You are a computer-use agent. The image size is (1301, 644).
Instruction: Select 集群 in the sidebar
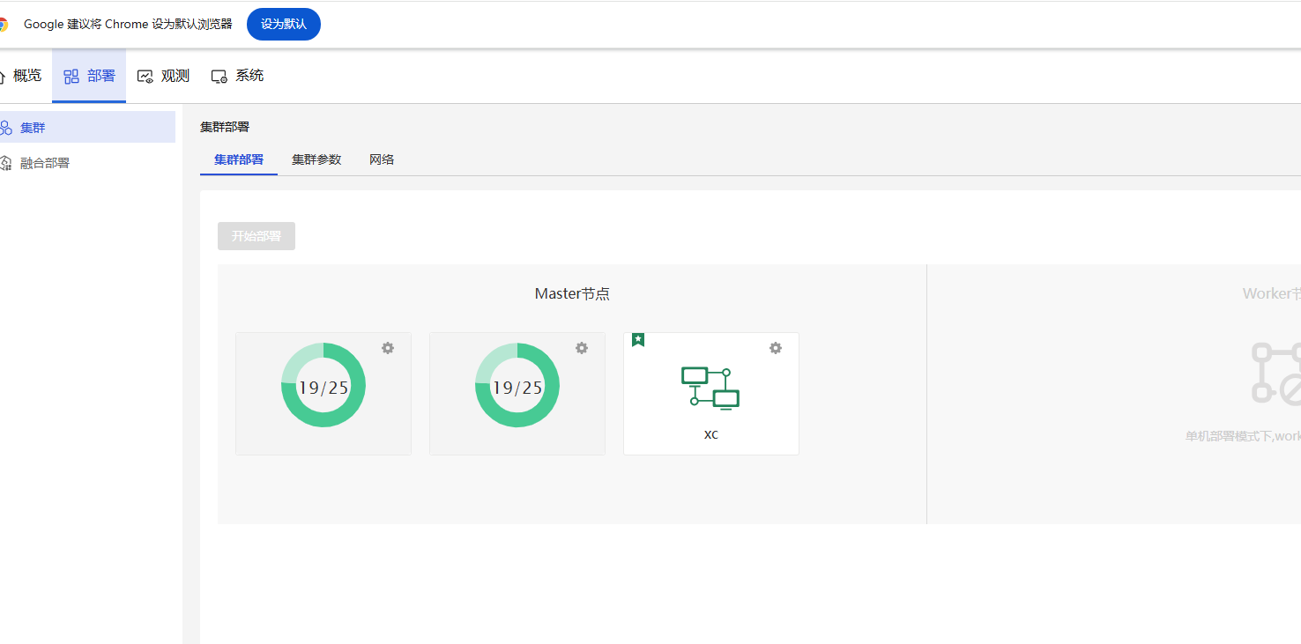point(87,127)
